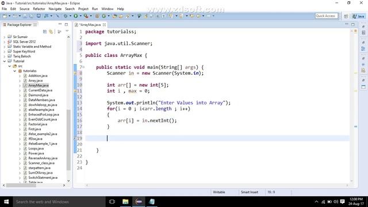Open the dropdown arrow next to New icon
The height and width of the screenshot is (207, 368).
9,16
